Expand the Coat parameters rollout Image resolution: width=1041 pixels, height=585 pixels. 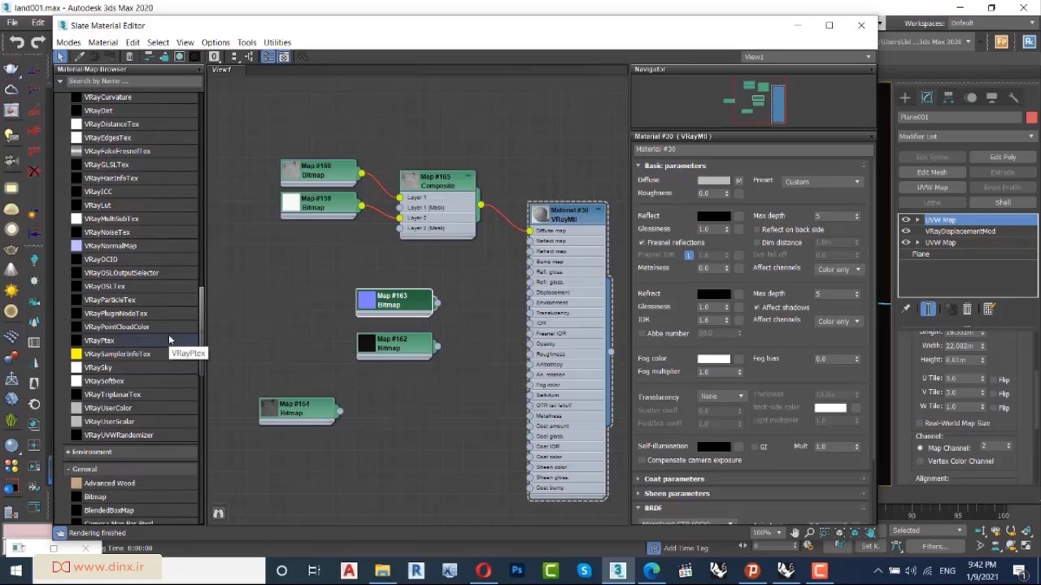coord(674,479)
